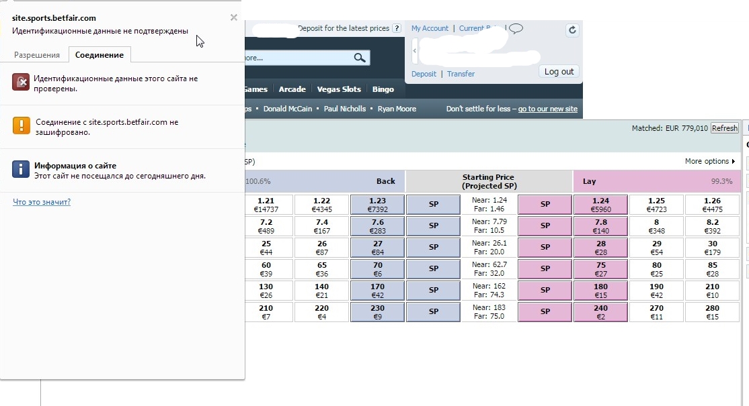The height and width of the screenshot is (406, 749).
Task: Click the 'Matched: EUR 779,010' text
Action: click(670, 128)
